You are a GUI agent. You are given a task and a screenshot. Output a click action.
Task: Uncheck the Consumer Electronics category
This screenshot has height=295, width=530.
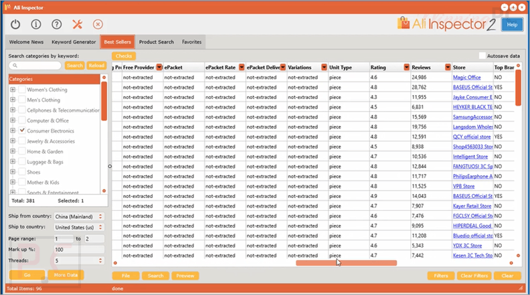click(22, 130)
